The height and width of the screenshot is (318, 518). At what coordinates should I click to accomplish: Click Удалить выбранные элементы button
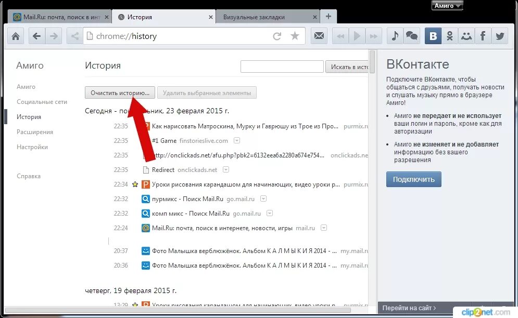207,92
